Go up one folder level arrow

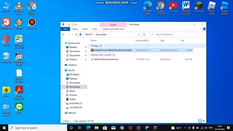[76, 35]
